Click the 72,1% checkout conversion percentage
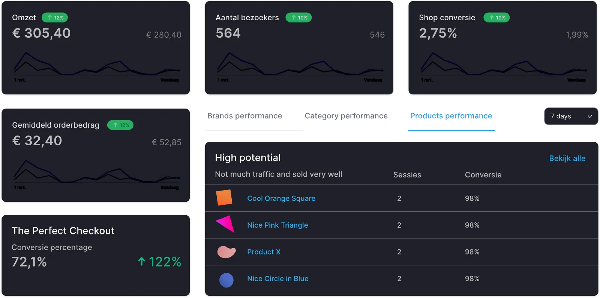The image size is (600, 298). click(x=29, y=262)
